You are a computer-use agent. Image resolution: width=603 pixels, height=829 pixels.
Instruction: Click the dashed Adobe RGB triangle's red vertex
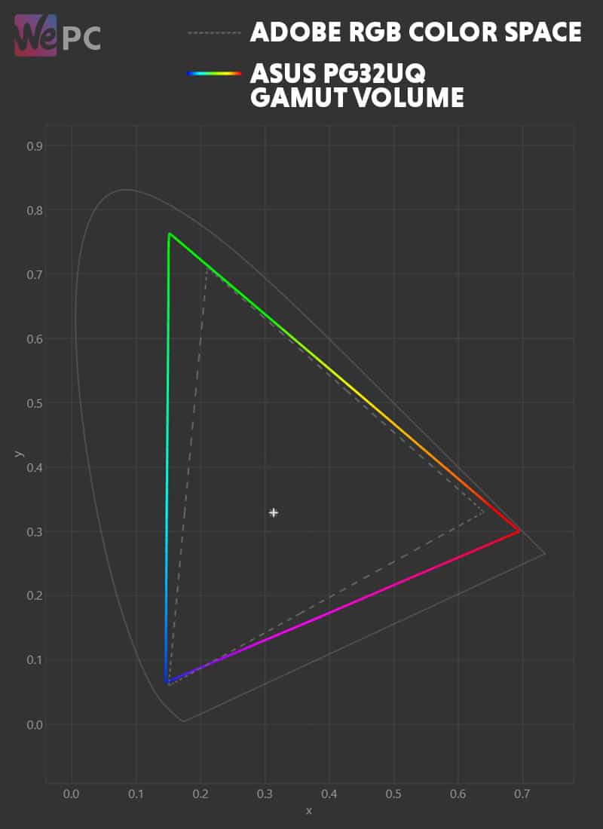click(x=483, y=512)
